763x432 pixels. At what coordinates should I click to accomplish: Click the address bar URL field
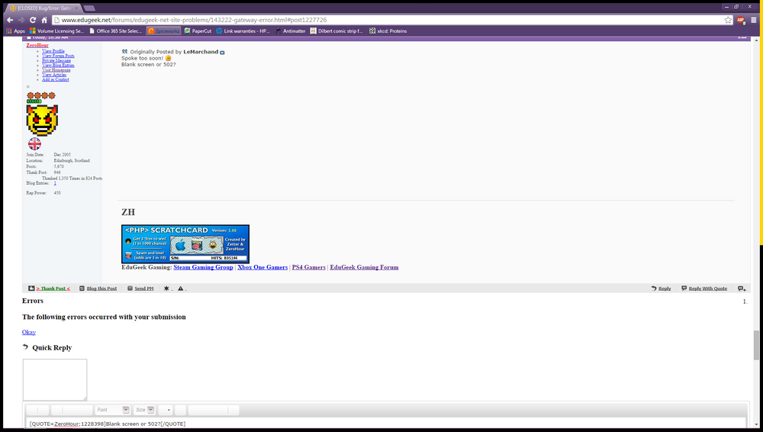[389, 20]
